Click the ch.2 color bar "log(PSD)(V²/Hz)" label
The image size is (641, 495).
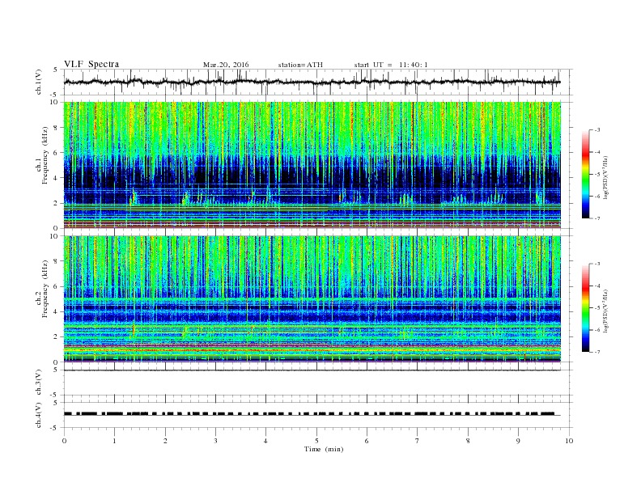pyautogui.click(x=605, y=311)
